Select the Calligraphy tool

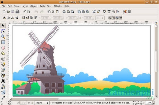3,76
